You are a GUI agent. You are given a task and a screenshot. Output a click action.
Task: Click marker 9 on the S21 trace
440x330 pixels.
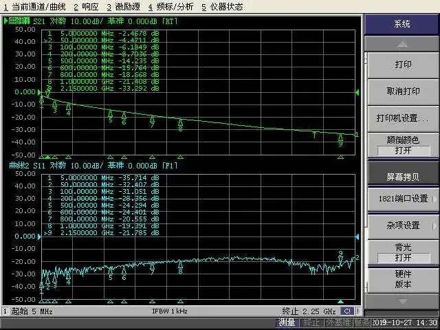point(340,140)
